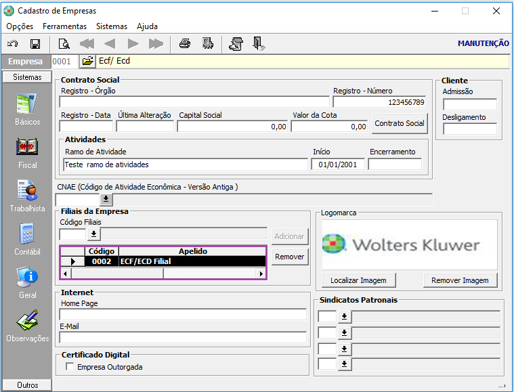Open second Sindicatos Patronais dropdown
This screenshot has height=392, width=514.
tap(344, 332)
